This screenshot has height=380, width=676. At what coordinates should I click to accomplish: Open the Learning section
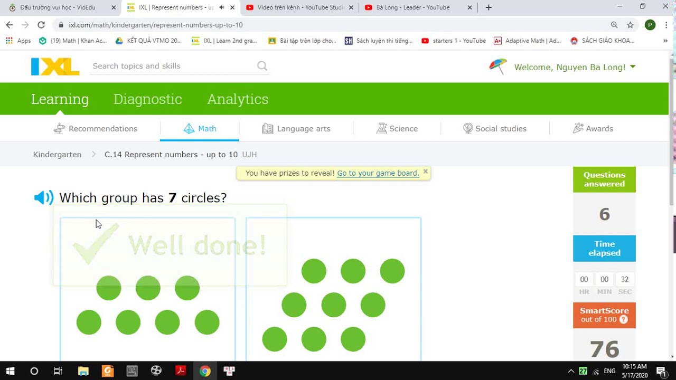[x=60, y=99]
